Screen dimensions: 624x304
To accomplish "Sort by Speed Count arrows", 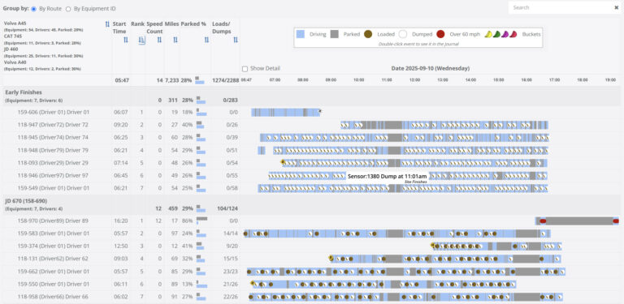I will click(x=159, y=40).
